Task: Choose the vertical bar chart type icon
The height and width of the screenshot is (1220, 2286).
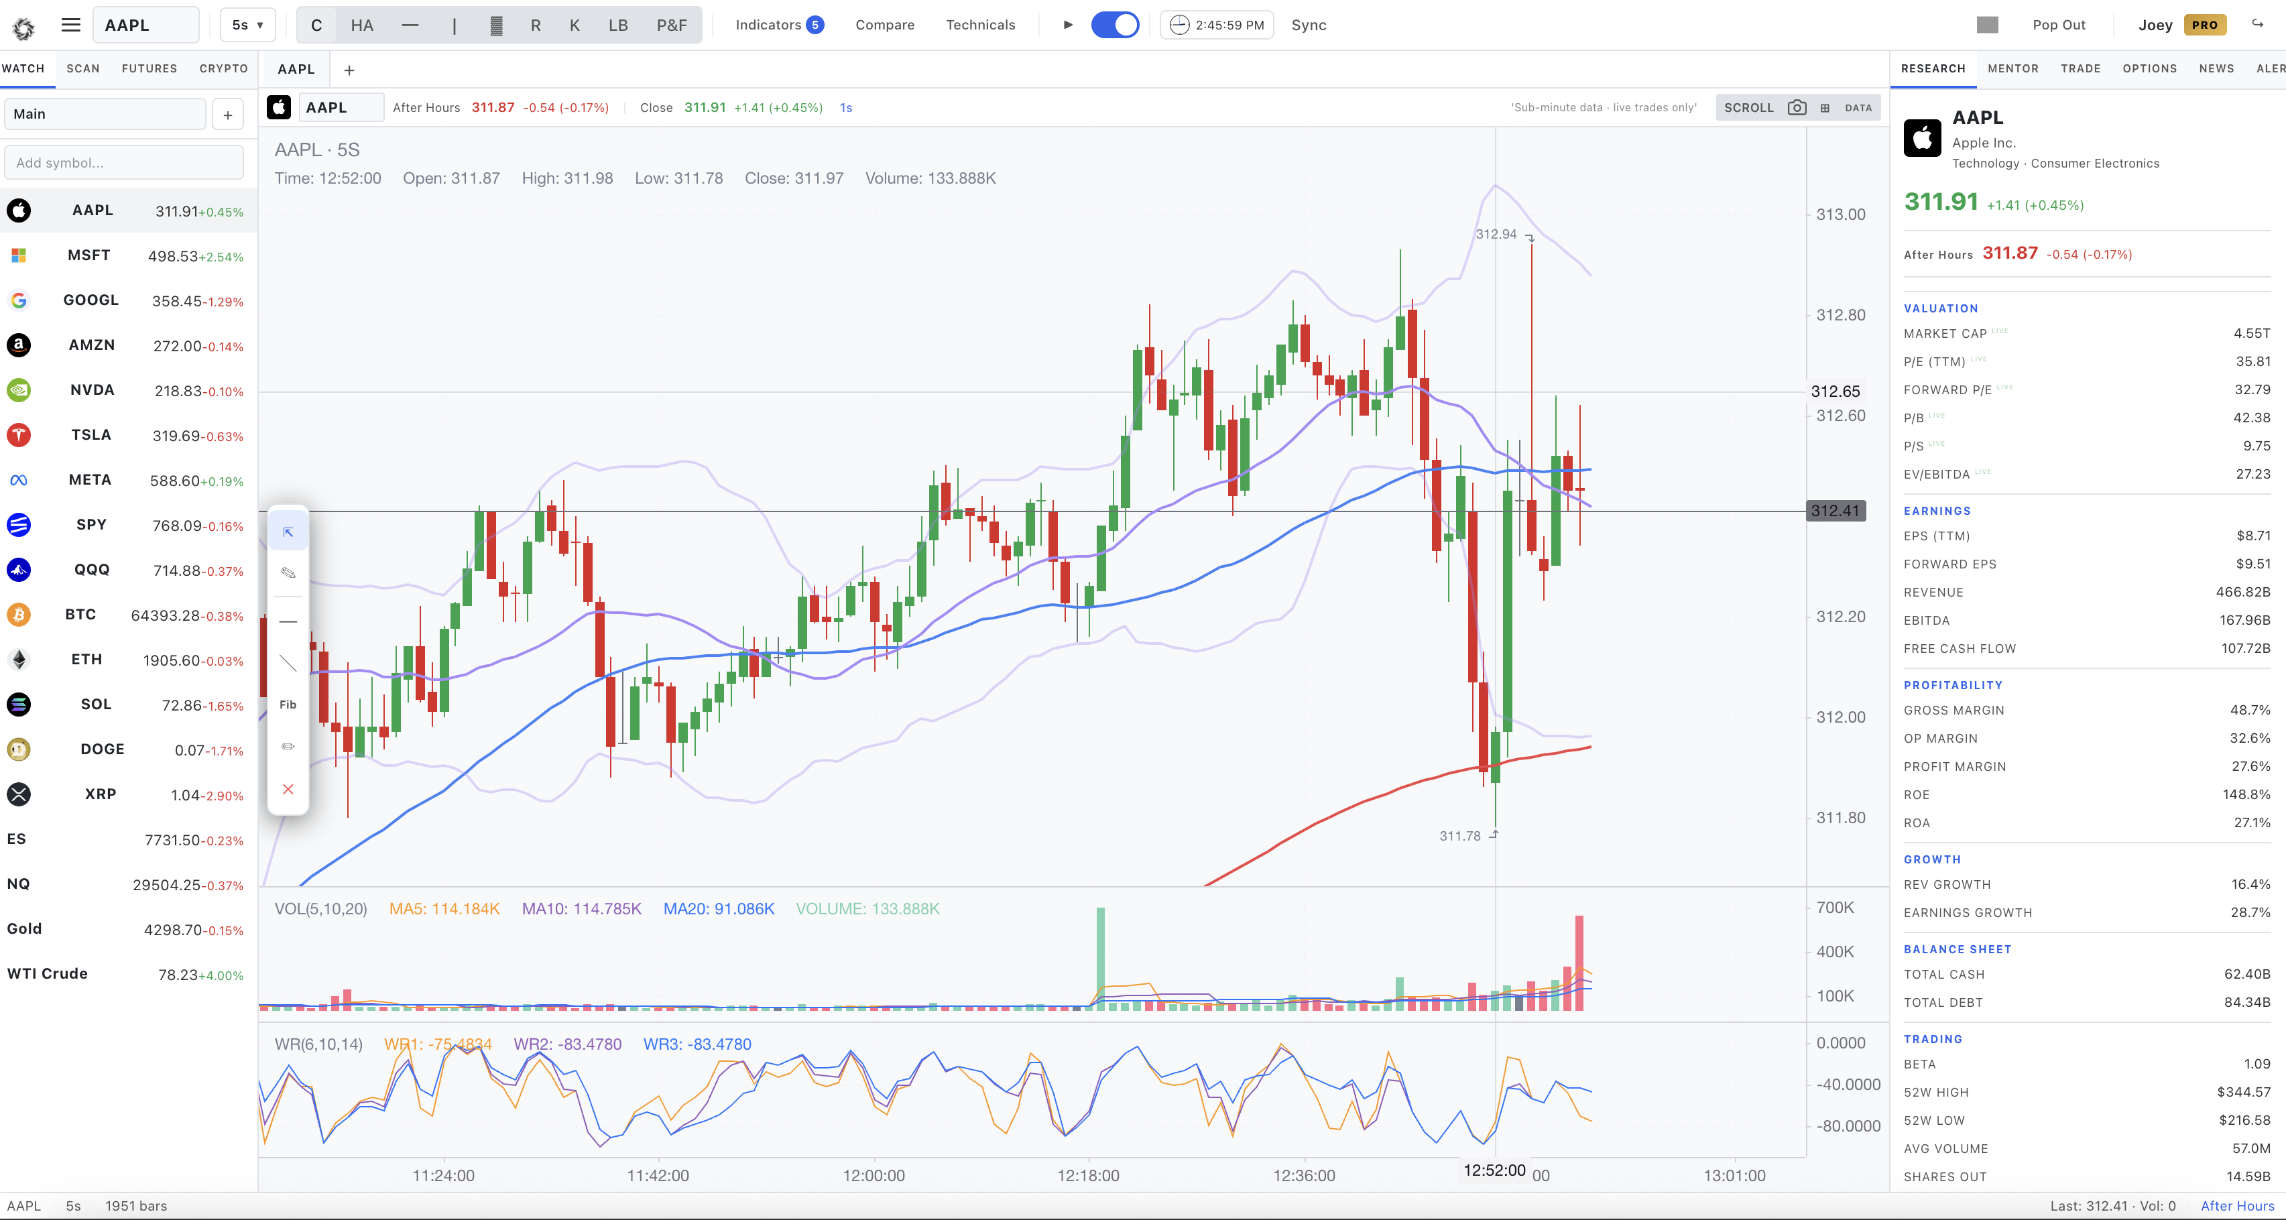Action: point(453,25)
